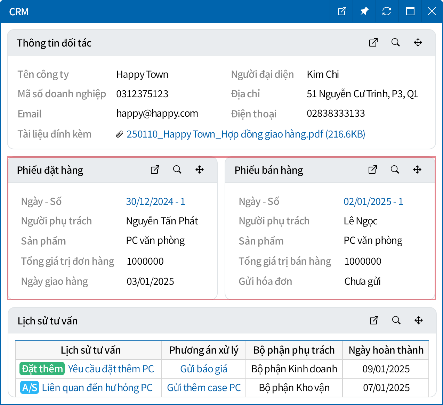
Task: Click the Gửi báo giá solution link
Action: [203, 369]
